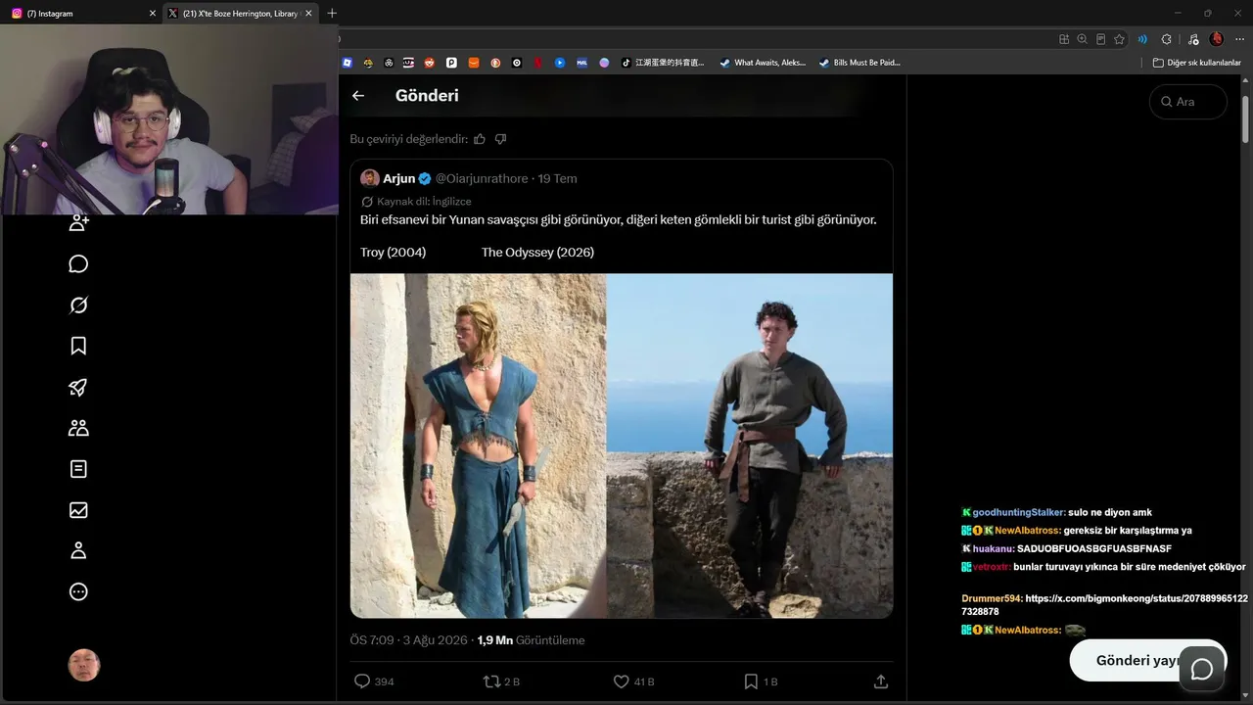Viewport: 1253px width, 705px height.
Task: Like the post with 41 B likes
Action: [633, 681]
